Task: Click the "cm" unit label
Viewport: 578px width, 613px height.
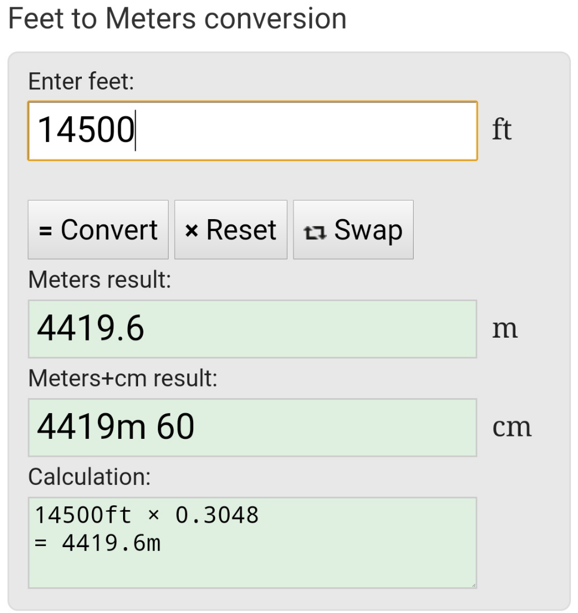Action: [512, 427]
